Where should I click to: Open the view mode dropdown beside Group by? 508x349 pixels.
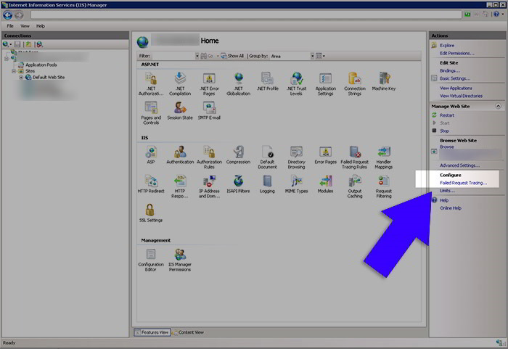point(321,56)
